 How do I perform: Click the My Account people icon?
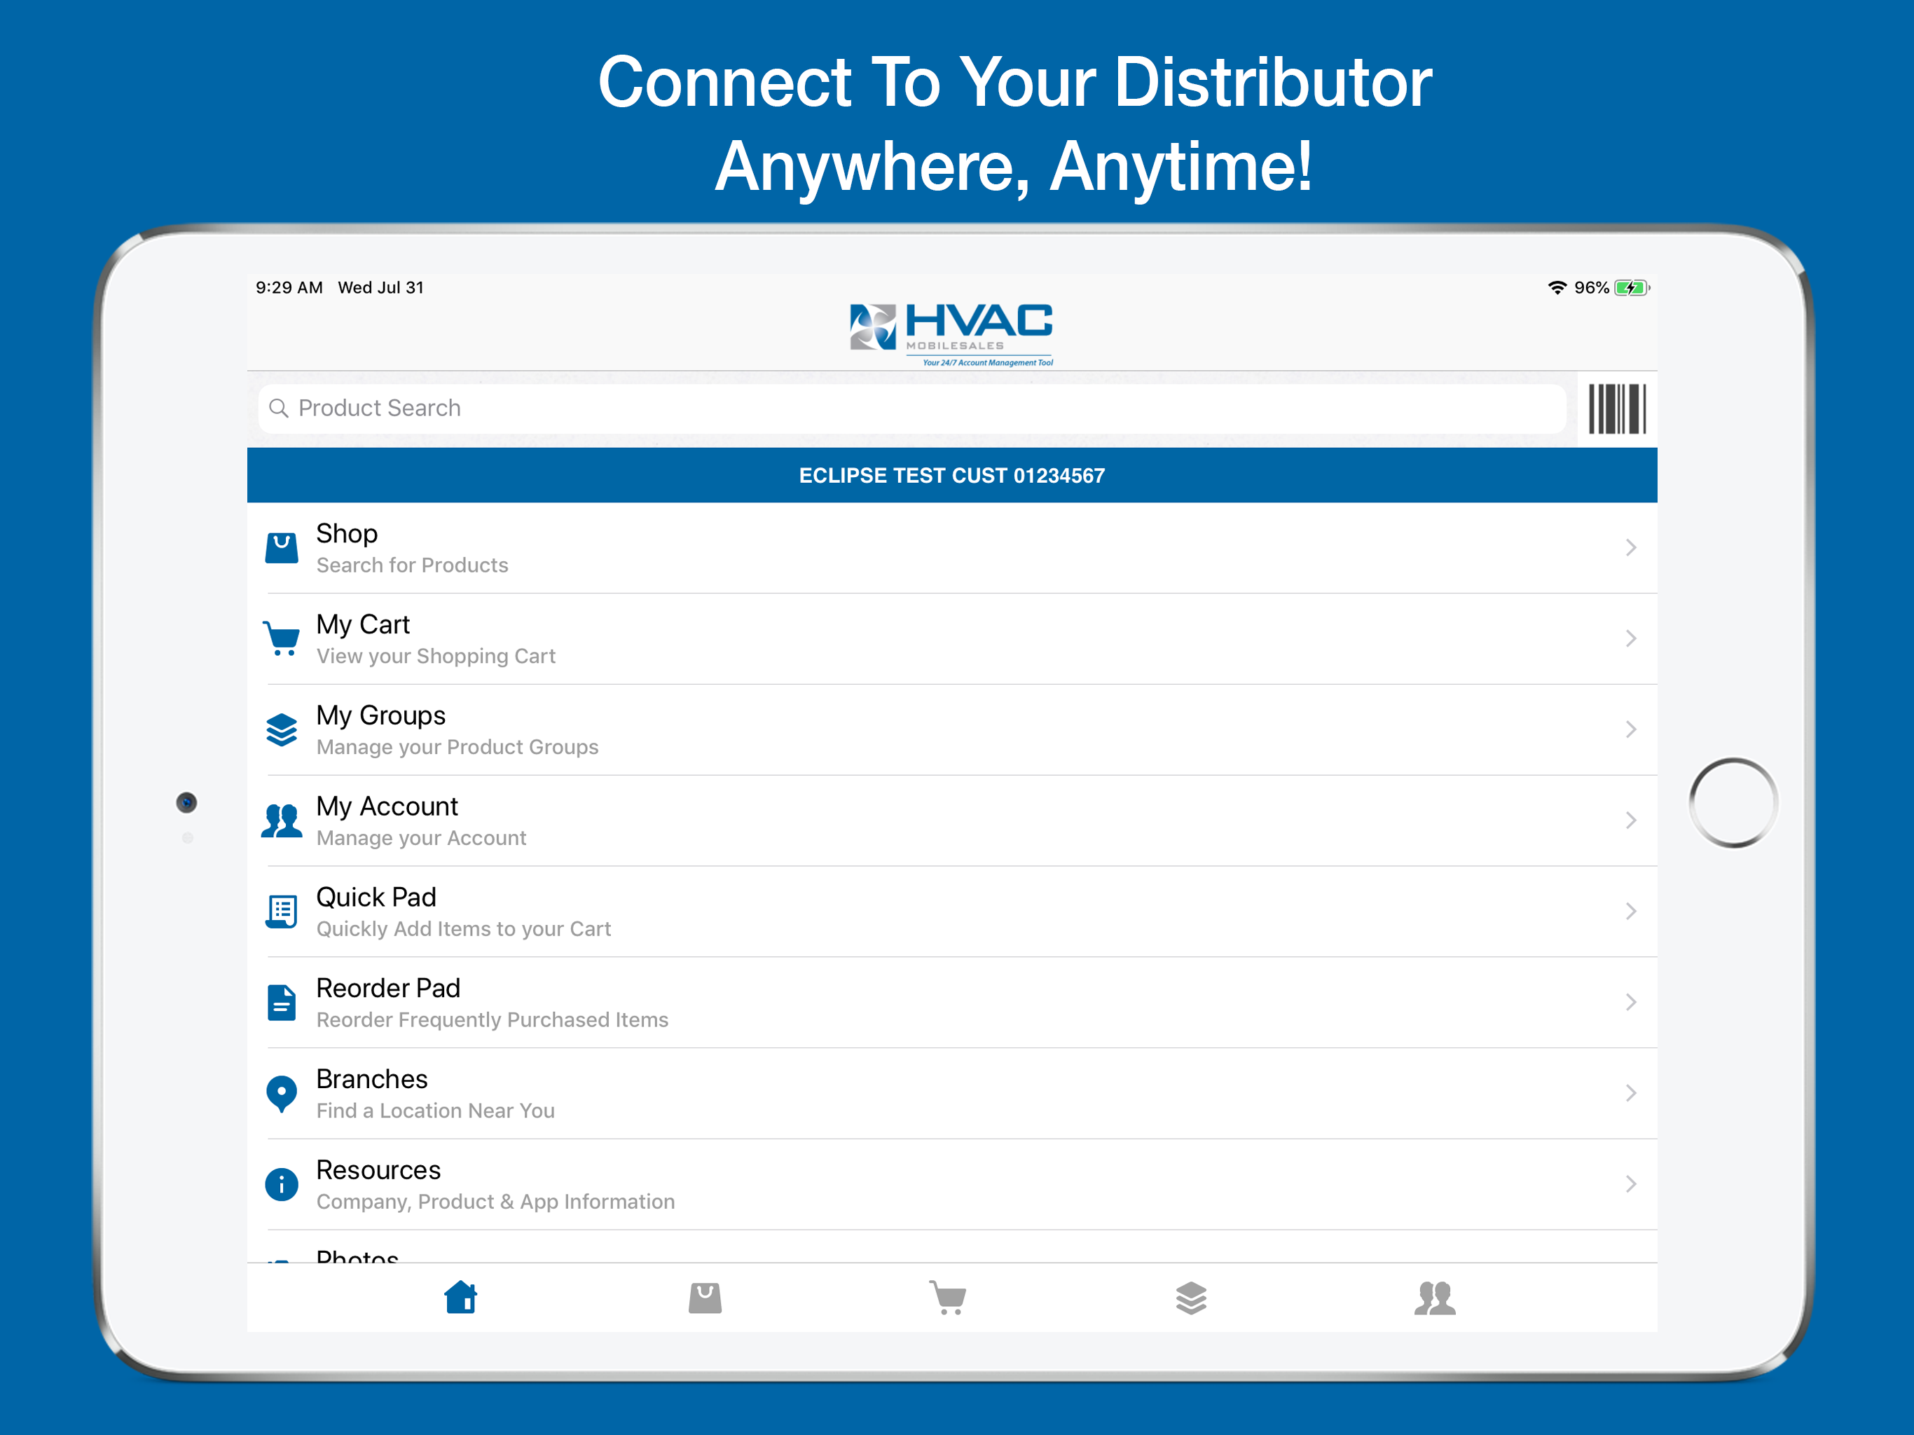281,821
